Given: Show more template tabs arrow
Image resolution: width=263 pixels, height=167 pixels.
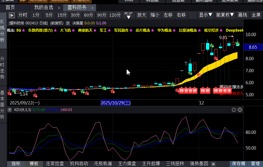Looking at the screenshot, I should click(213, 164).
